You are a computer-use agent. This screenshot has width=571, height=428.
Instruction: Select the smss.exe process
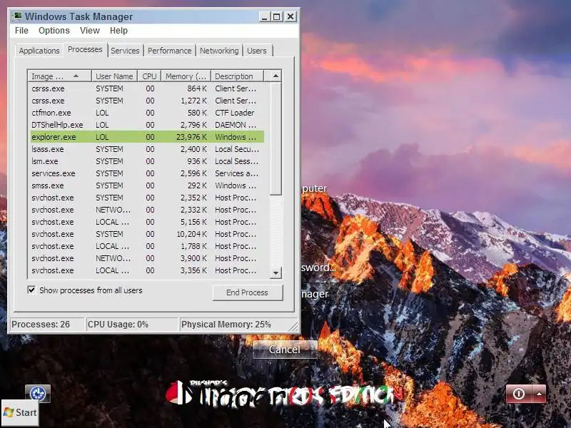click(x=146, y=185)
